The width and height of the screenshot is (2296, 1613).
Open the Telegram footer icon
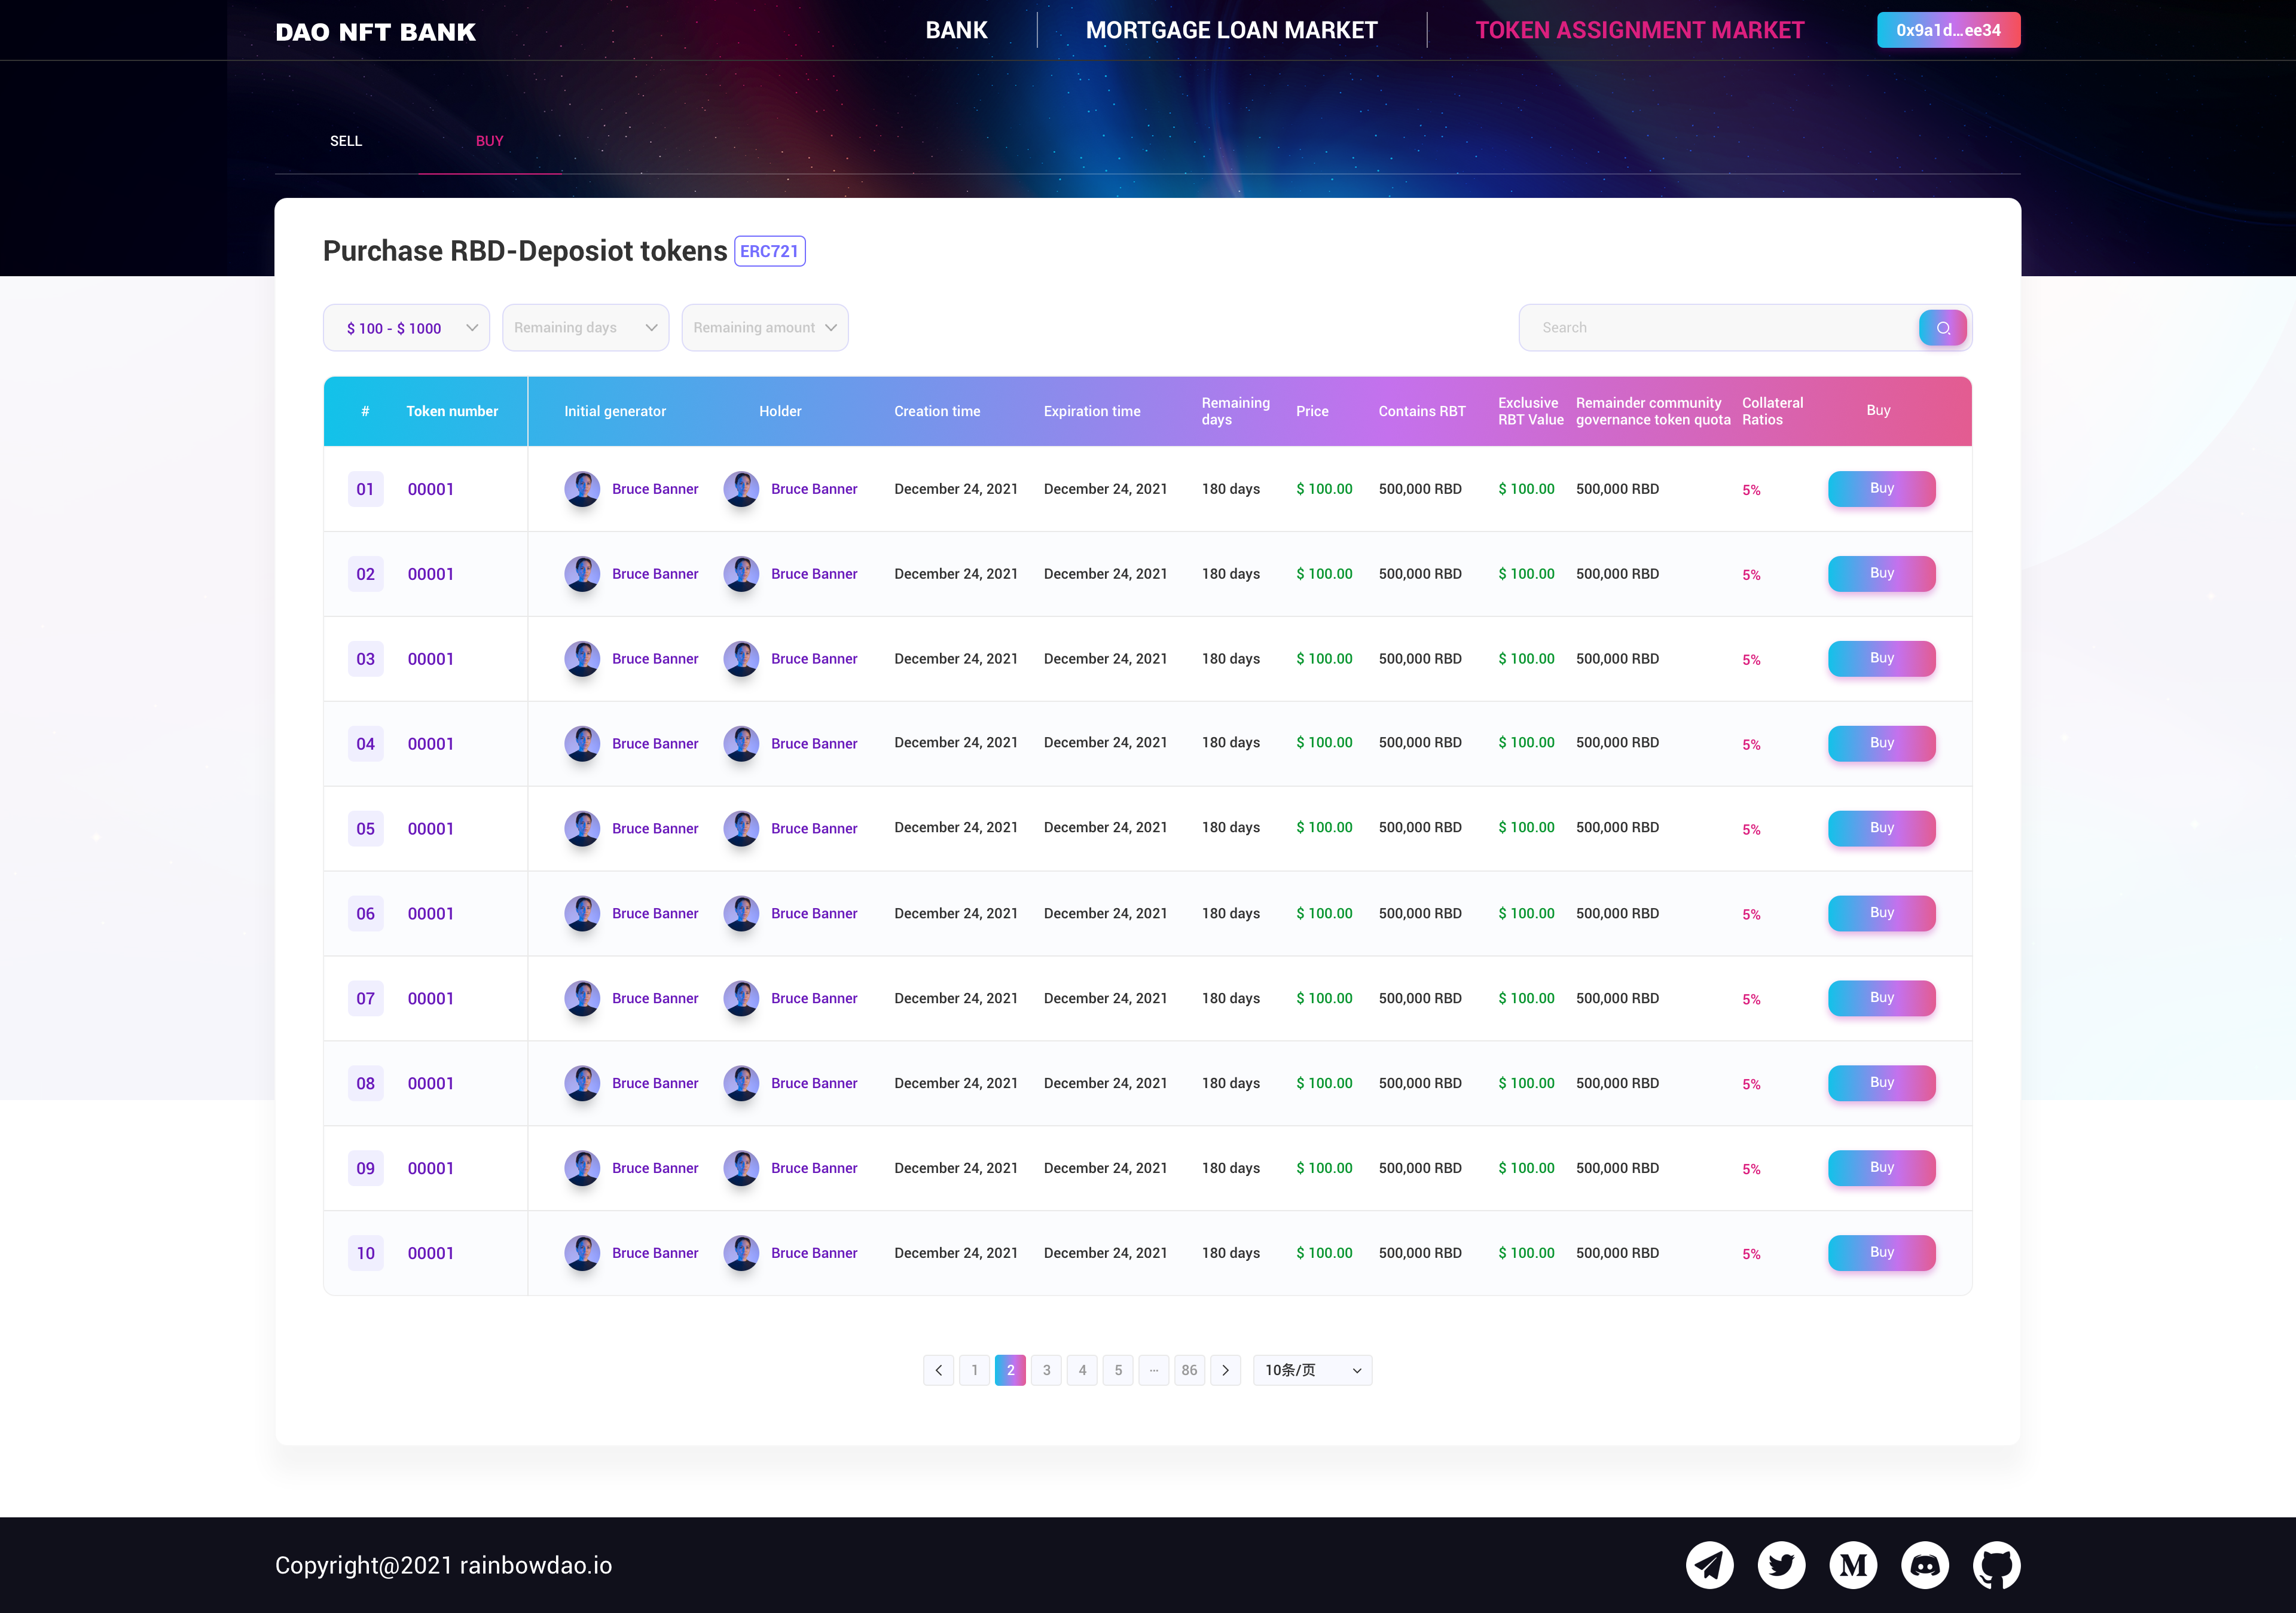pyautogui.click(x=1709, y=1565)
